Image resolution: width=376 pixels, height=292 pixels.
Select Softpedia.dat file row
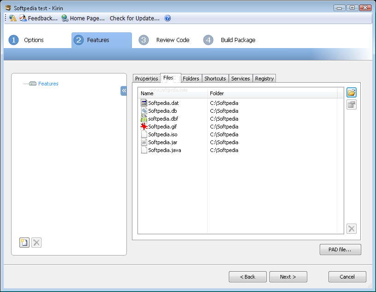(241, 103)
